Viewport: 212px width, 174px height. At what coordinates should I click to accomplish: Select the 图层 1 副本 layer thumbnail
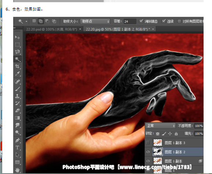(x=158, y=161)
